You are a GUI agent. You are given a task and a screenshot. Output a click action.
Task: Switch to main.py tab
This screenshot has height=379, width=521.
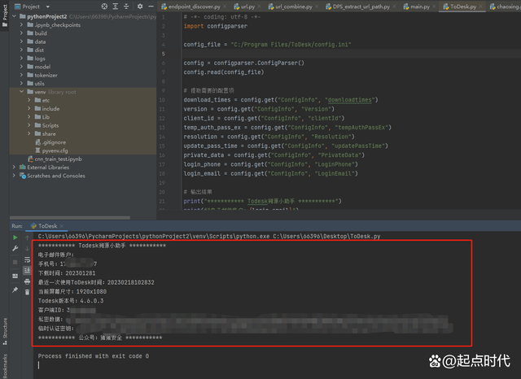(420, 7)
